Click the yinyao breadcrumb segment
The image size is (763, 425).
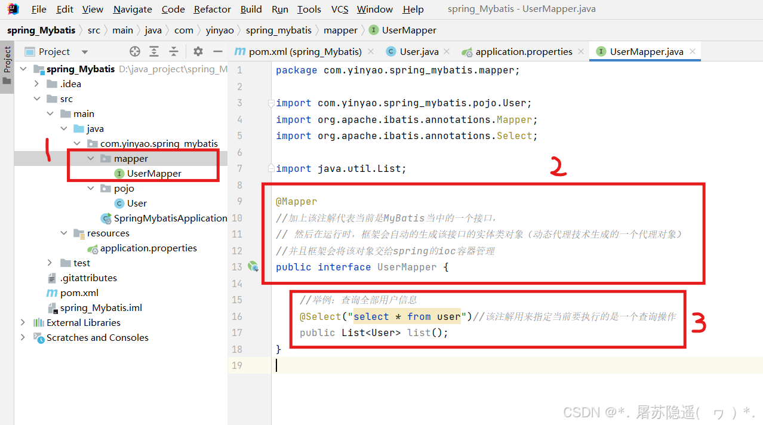point(220,30)
